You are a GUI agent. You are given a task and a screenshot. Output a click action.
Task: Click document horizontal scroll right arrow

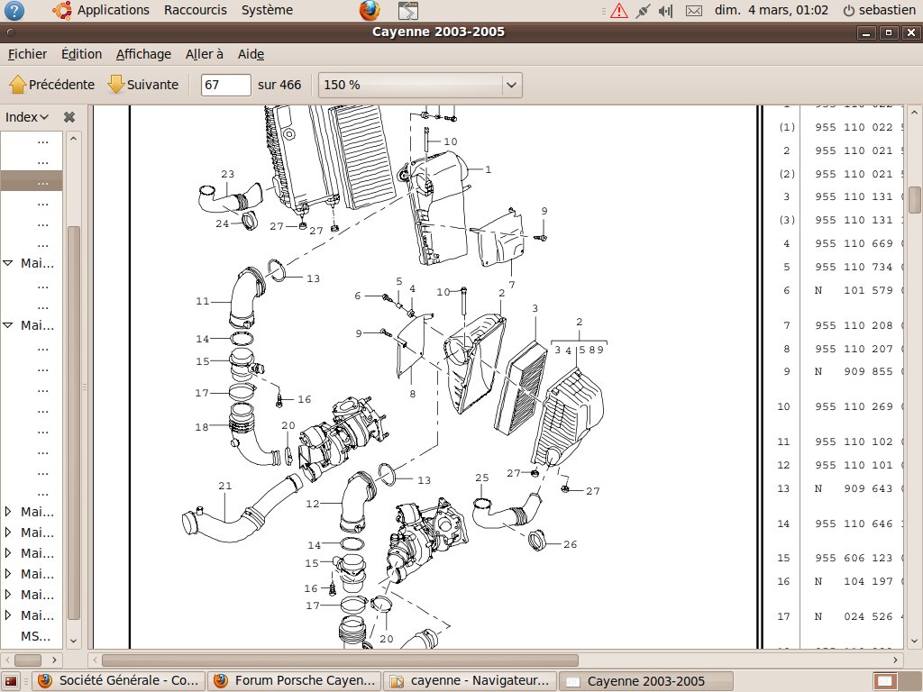(895, 660)
